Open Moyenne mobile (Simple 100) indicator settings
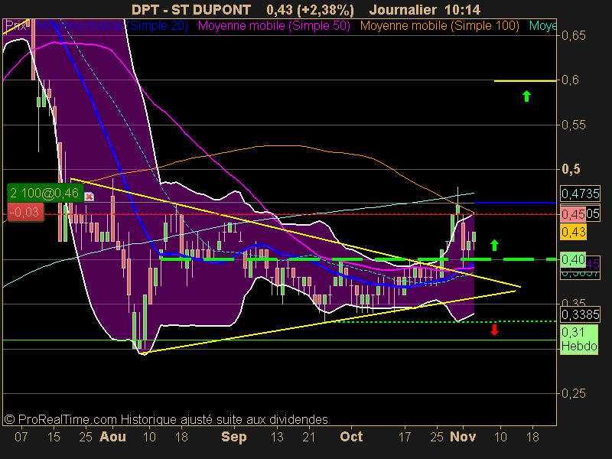Viewport: 612px width, 459px height. pos(439,26)
